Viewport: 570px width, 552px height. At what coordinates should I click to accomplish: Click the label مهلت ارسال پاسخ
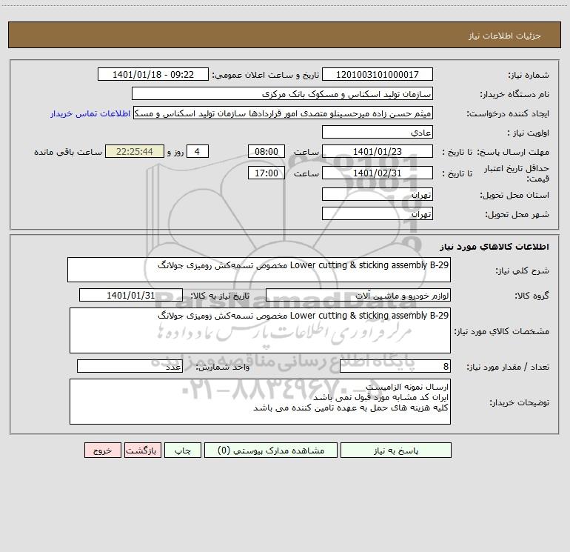[x=512, y=152]
